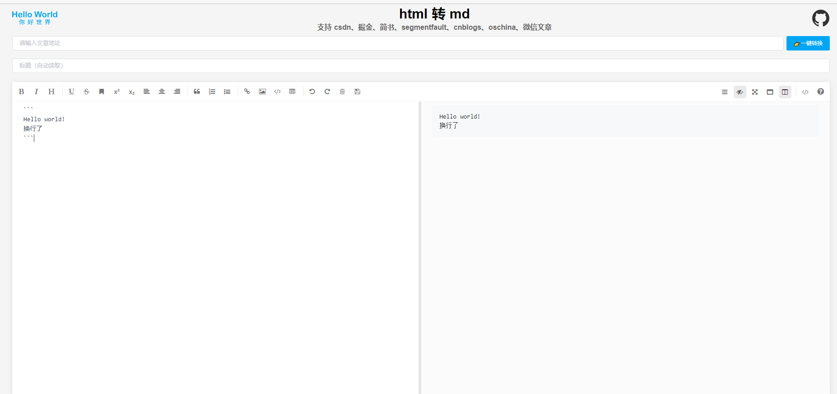
Task: Apply strikethrough formatting
Action: (87, 92)
